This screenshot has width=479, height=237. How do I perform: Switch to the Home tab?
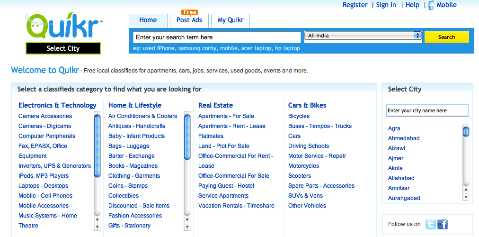148,20
